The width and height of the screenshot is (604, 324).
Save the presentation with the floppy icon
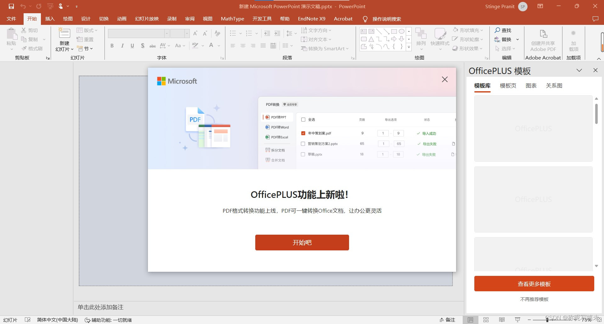(11, 6)
